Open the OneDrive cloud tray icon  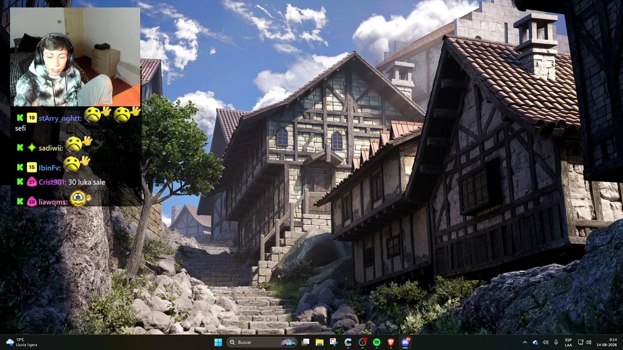click(x=535, y=342)
